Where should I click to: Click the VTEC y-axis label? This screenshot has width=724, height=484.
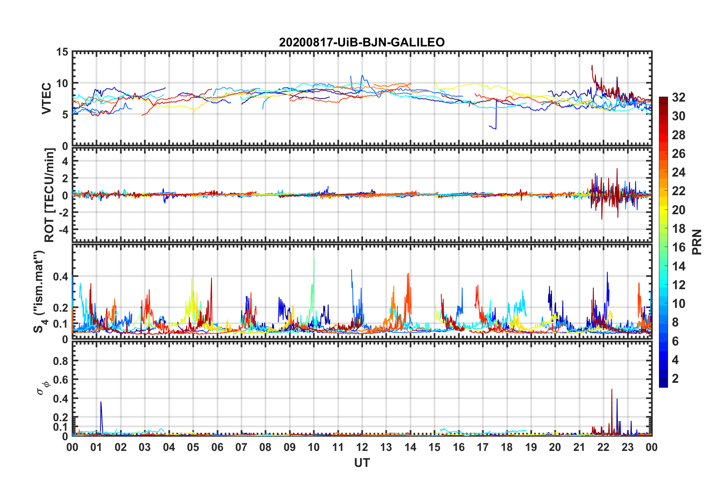click(46, 98)
